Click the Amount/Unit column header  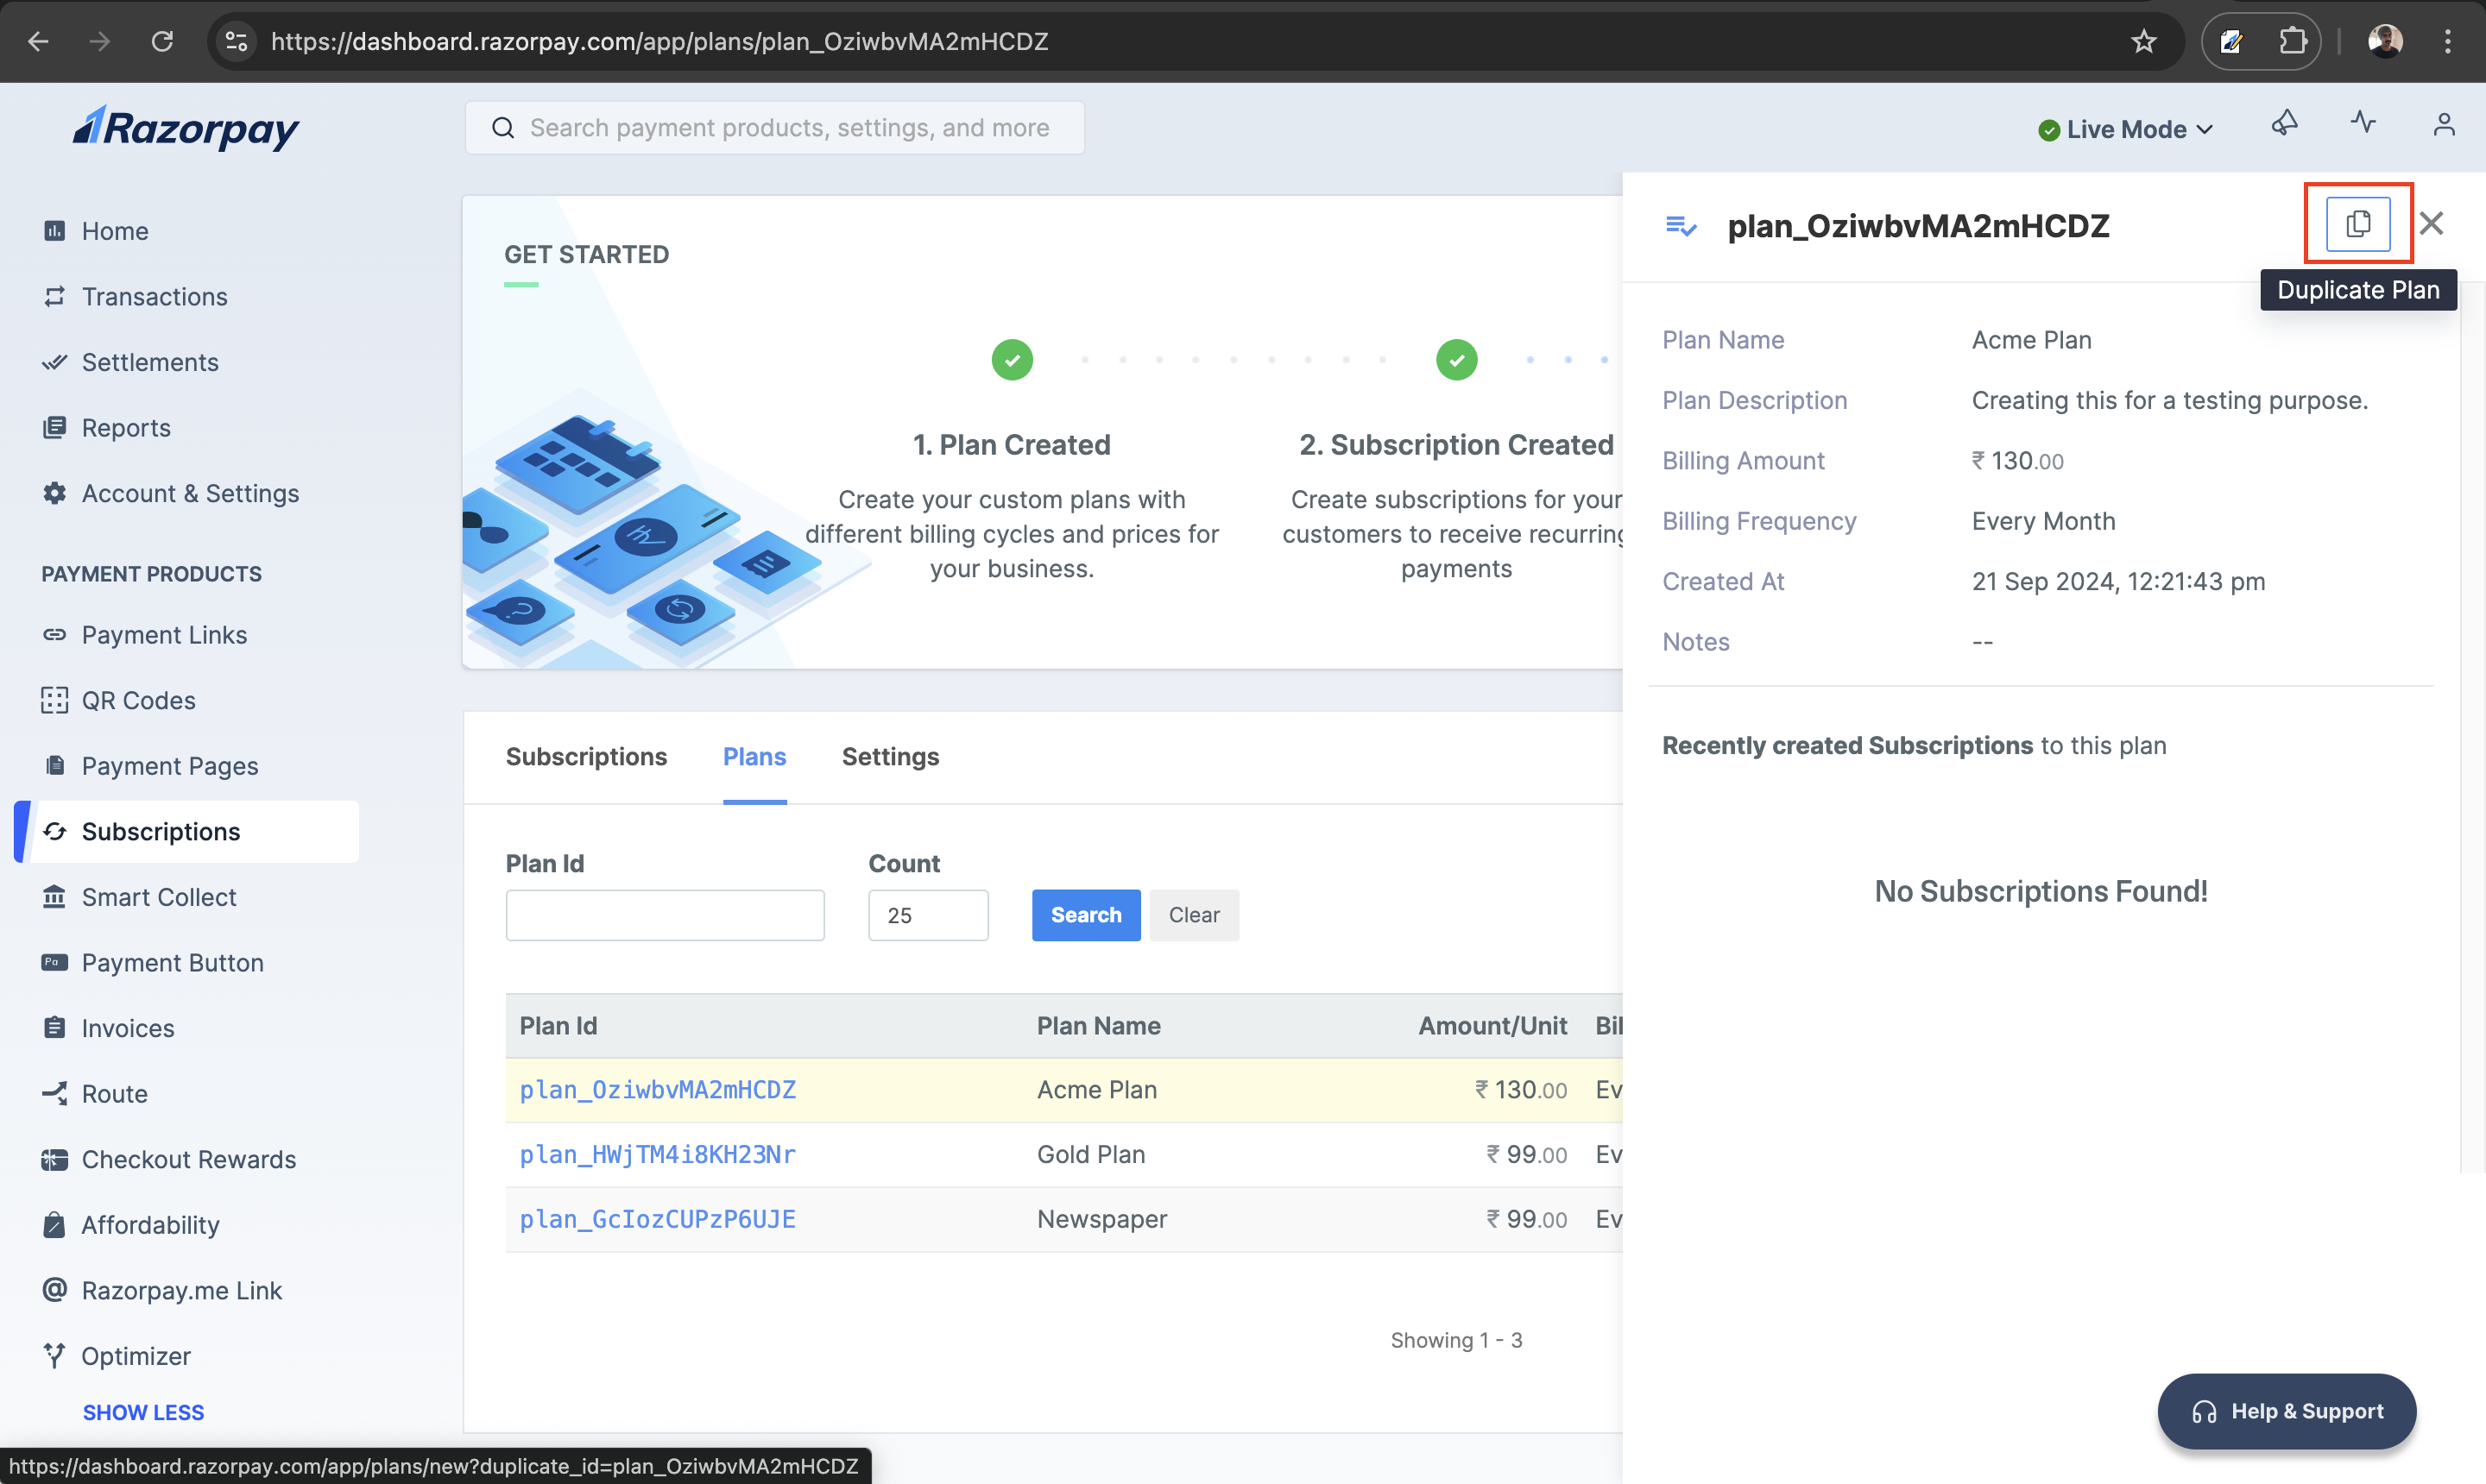point(1492,1025)
